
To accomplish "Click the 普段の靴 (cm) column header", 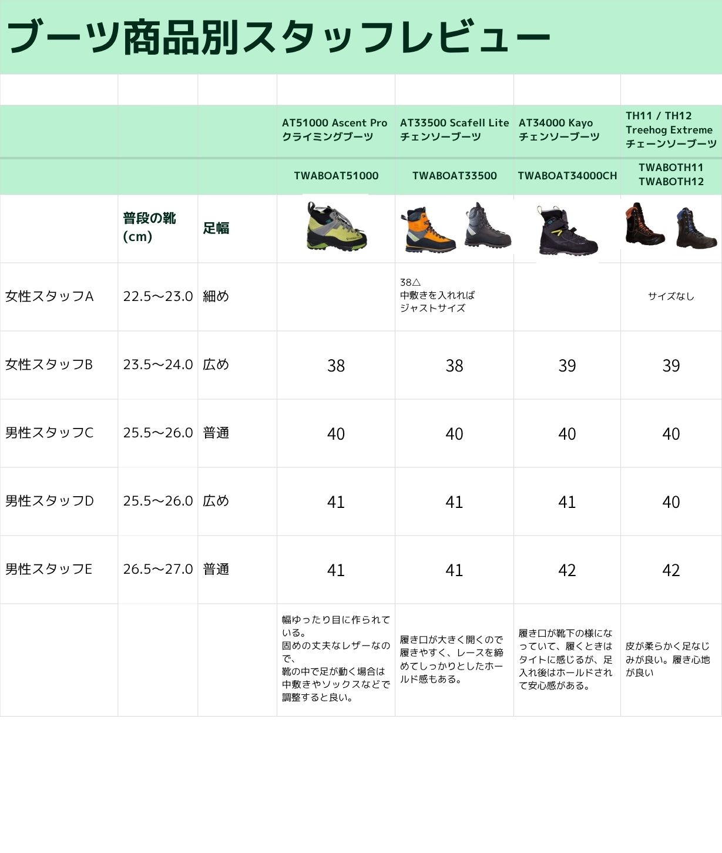I will (149, 227).
